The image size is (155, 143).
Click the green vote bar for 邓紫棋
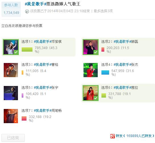coord(27,49)
